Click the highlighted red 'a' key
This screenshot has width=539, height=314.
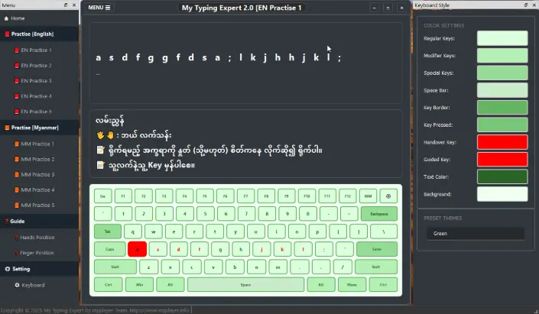[137, 249]
